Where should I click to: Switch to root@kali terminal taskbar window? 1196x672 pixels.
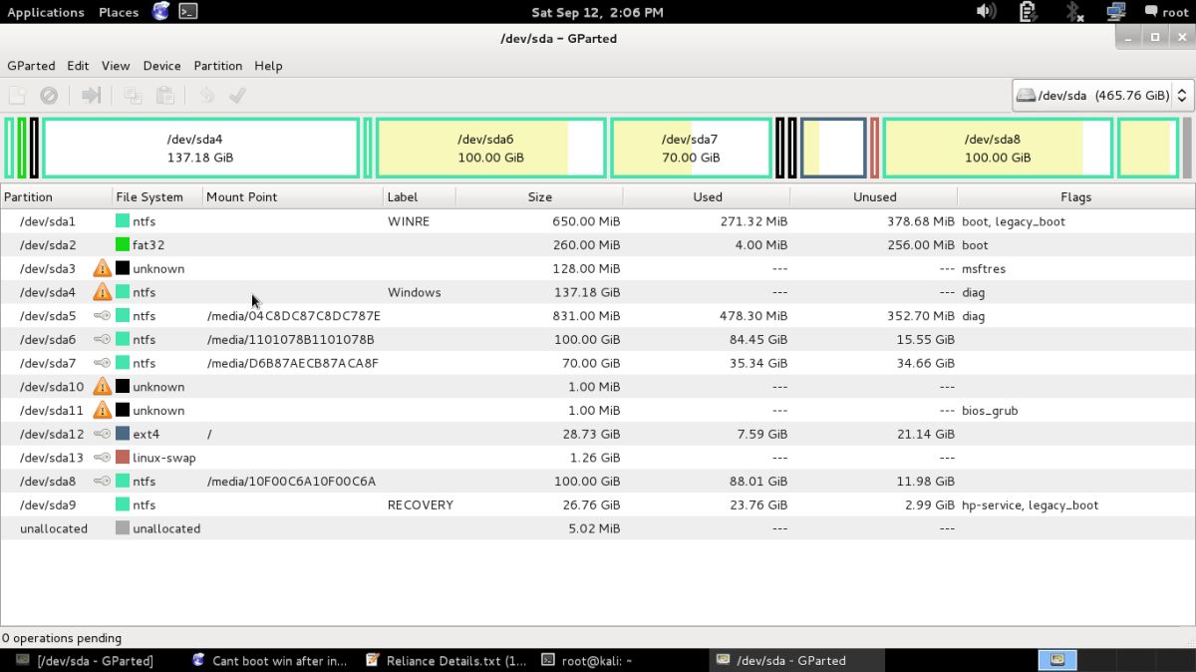586,660
